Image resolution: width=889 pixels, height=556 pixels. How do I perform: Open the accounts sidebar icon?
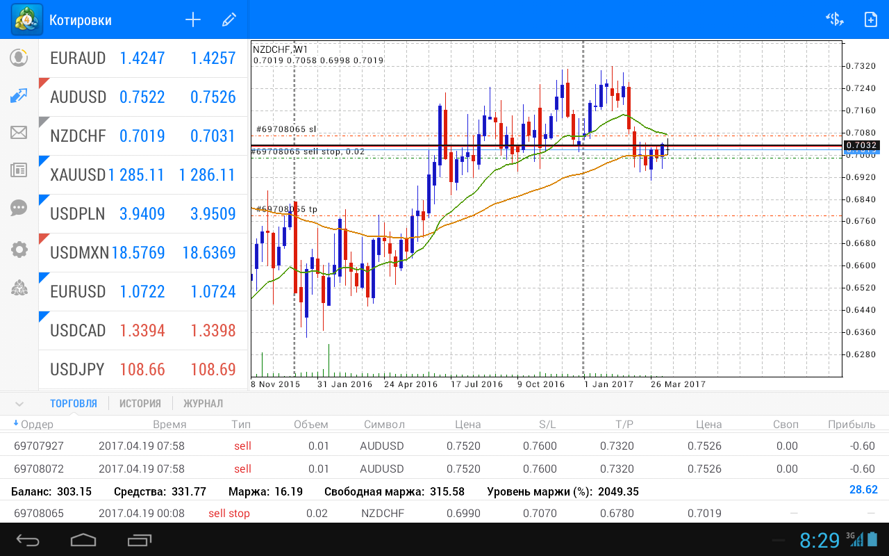(x=19, y=58)
